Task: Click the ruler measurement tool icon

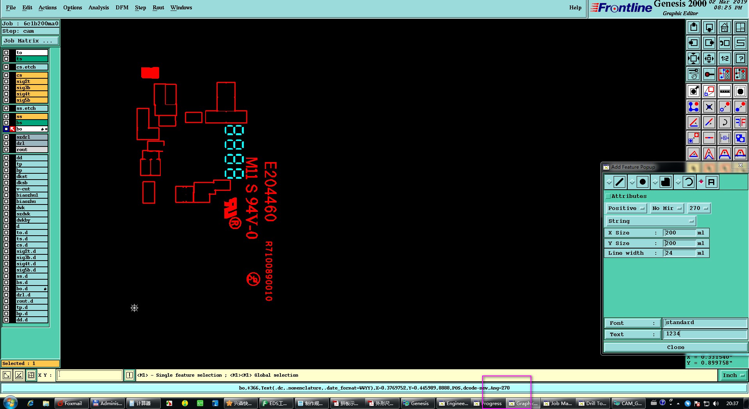Action: tap(725, 92)
